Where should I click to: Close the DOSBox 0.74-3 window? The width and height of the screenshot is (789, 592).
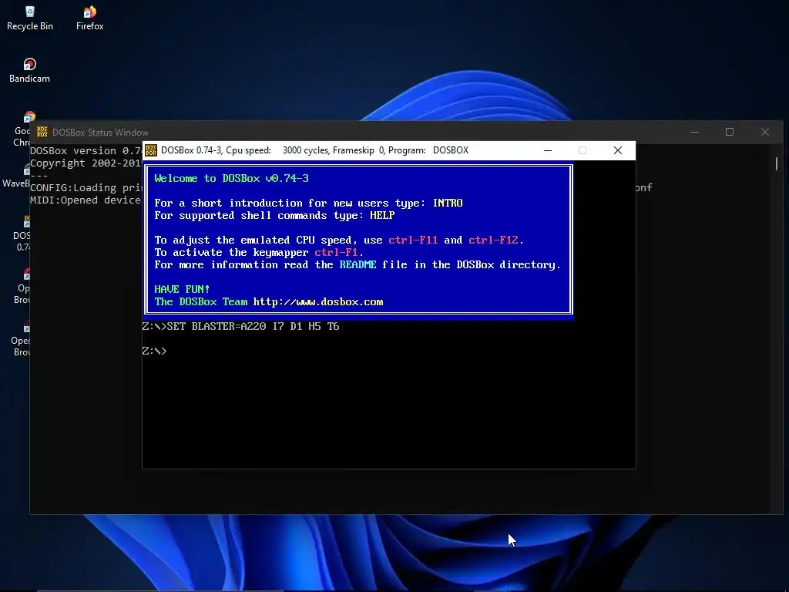click(618, 150)
